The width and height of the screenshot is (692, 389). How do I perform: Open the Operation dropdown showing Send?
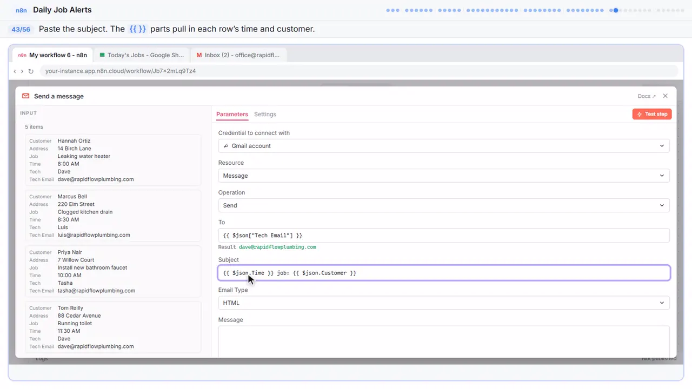tap(444, 205)
